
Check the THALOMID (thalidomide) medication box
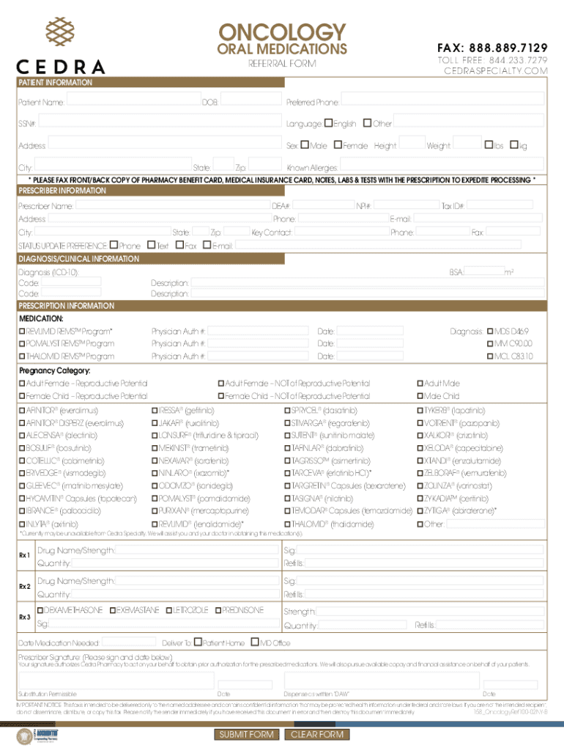point(288,524)
